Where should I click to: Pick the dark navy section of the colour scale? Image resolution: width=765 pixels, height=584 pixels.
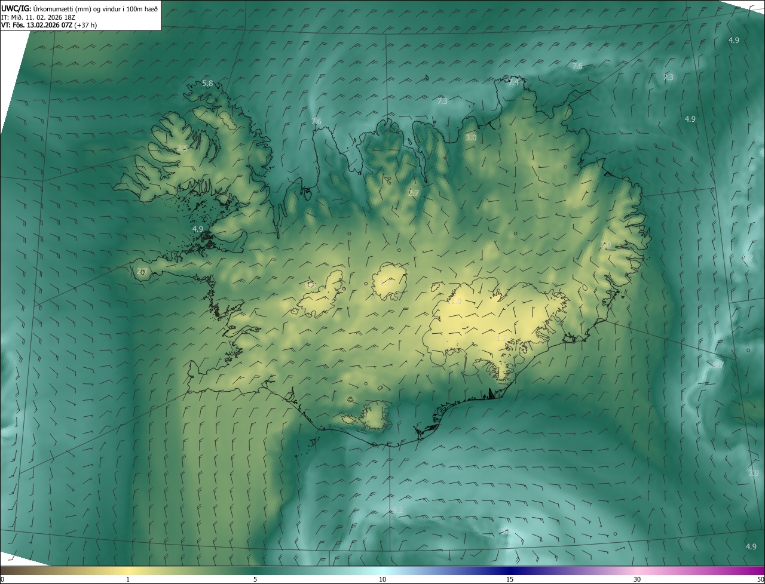click(510, 570)
